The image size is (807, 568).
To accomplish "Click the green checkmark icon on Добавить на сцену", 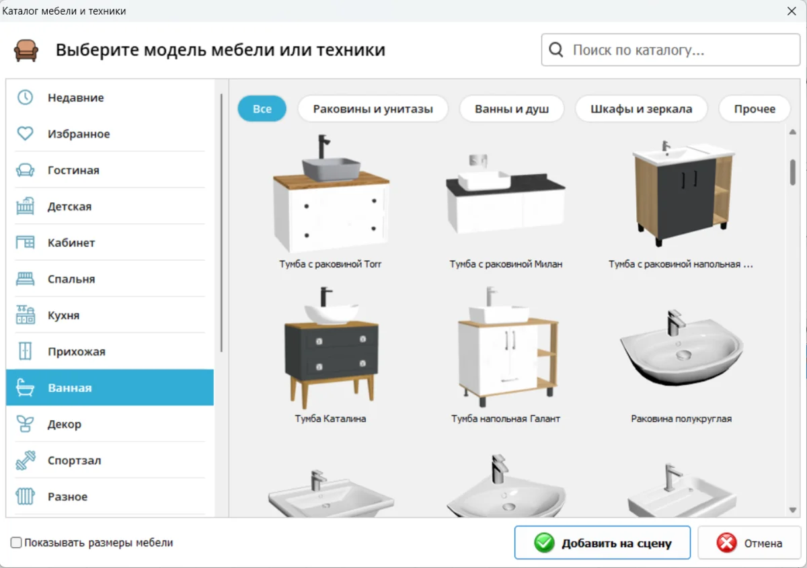I will tap(544, 543).
